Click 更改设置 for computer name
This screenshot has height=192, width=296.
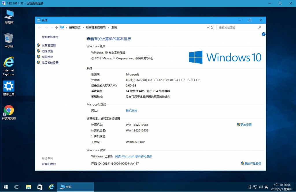246,125
